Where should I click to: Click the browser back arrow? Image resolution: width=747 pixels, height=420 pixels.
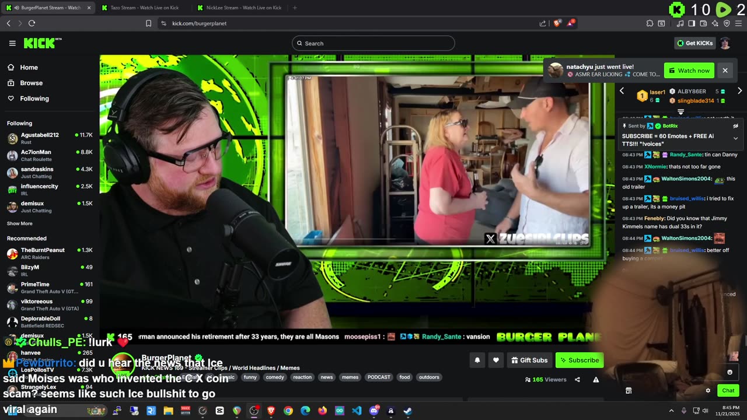point(8,23)
